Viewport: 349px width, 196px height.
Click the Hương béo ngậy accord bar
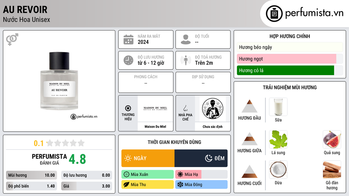coord(290,47)
